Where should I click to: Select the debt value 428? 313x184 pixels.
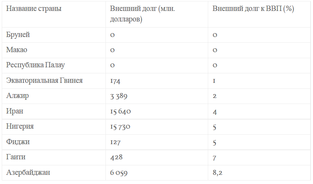tap(116, 157)
